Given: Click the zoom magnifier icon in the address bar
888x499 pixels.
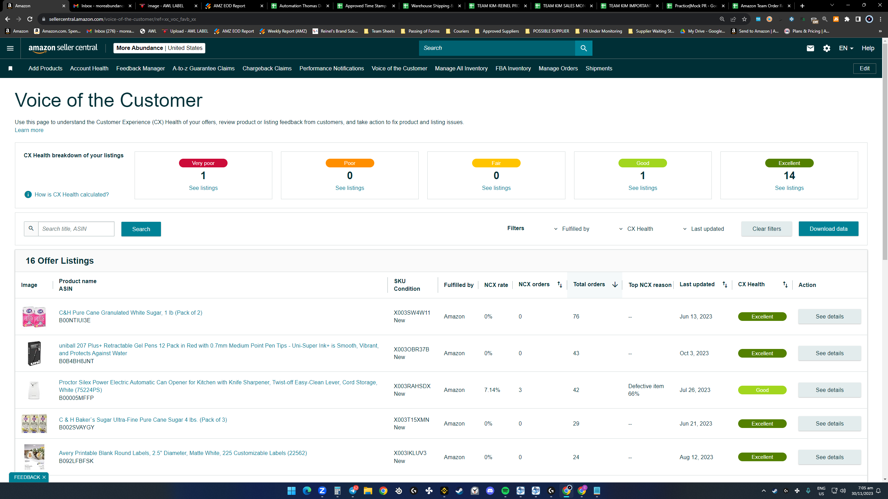Looking at the screenshot, I should coord(722,19).
